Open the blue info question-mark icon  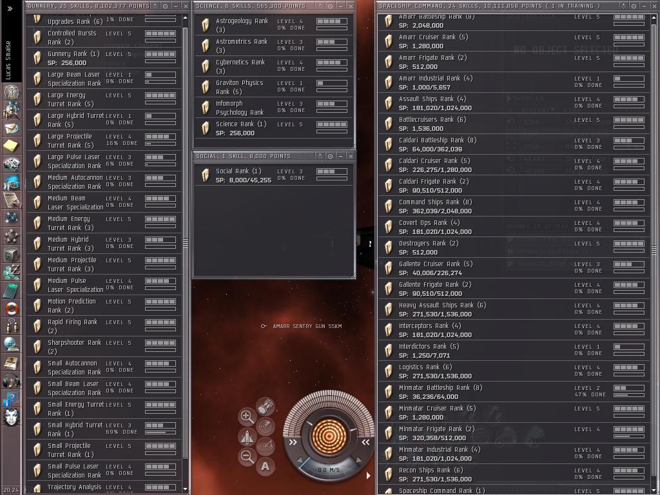pos(10,400)
